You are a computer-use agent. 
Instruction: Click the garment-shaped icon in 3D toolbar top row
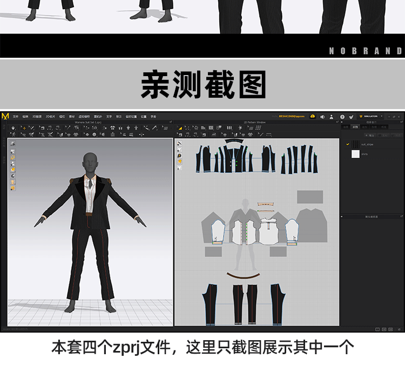tap(113, 127)
